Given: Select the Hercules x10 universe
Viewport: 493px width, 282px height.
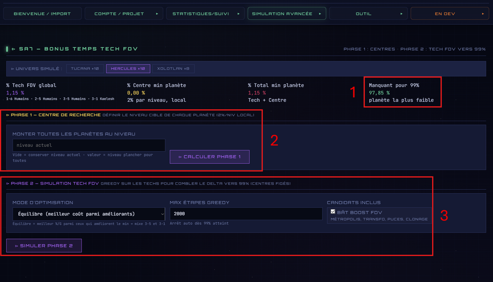Looking at the screenshot, I should click(x=128, y=69).
